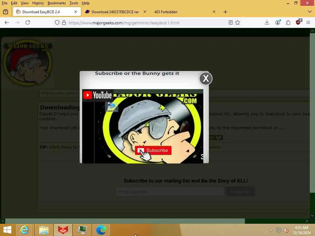Open the Bookmarks menu
The height and width of the screenshot is (236, 315).
pyautogui.click(x=57, y=3)
